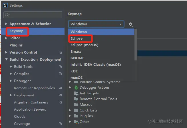Collapse Build, Execution, Deployment arrow
The width and height of the screenshot is (187, 128).
tap(7, 59)
